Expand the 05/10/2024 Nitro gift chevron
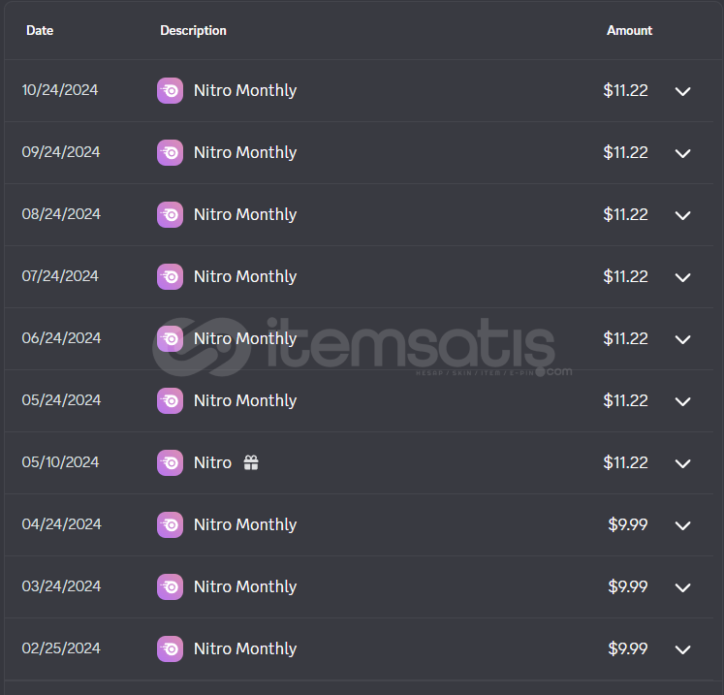Viewport: 724px width, 695px height. click(683, 463)
